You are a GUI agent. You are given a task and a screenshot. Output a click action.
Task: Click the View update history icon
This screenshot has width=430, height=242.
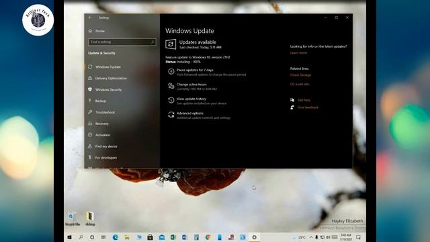click(171, 100)
